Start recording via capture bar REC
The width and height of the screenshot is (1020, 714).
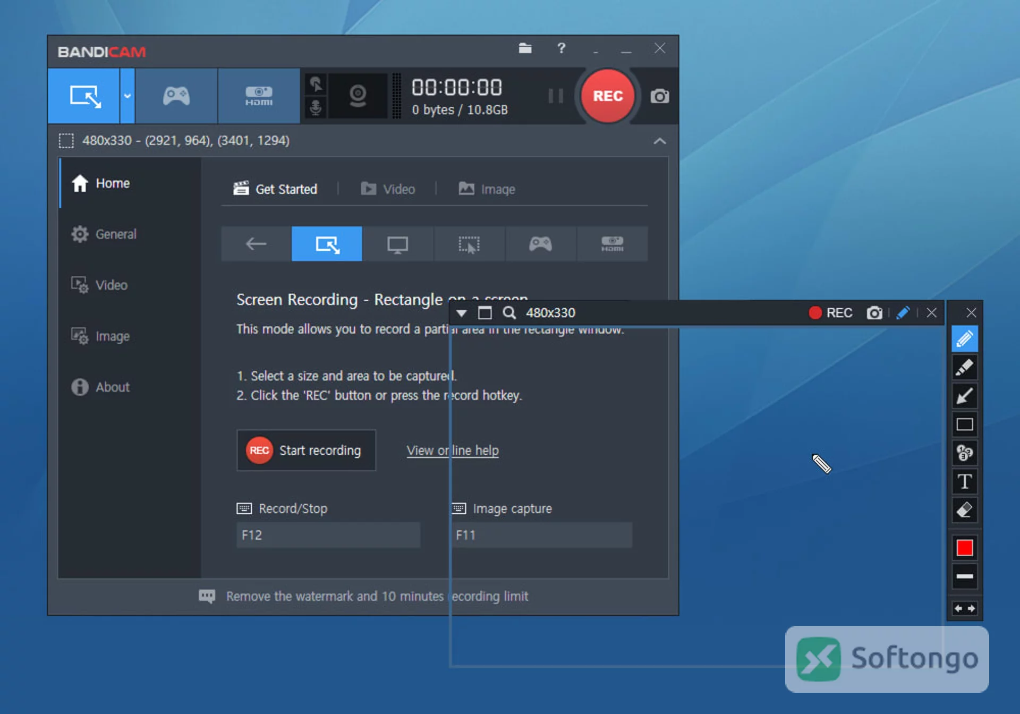click(x=831, y=313)
